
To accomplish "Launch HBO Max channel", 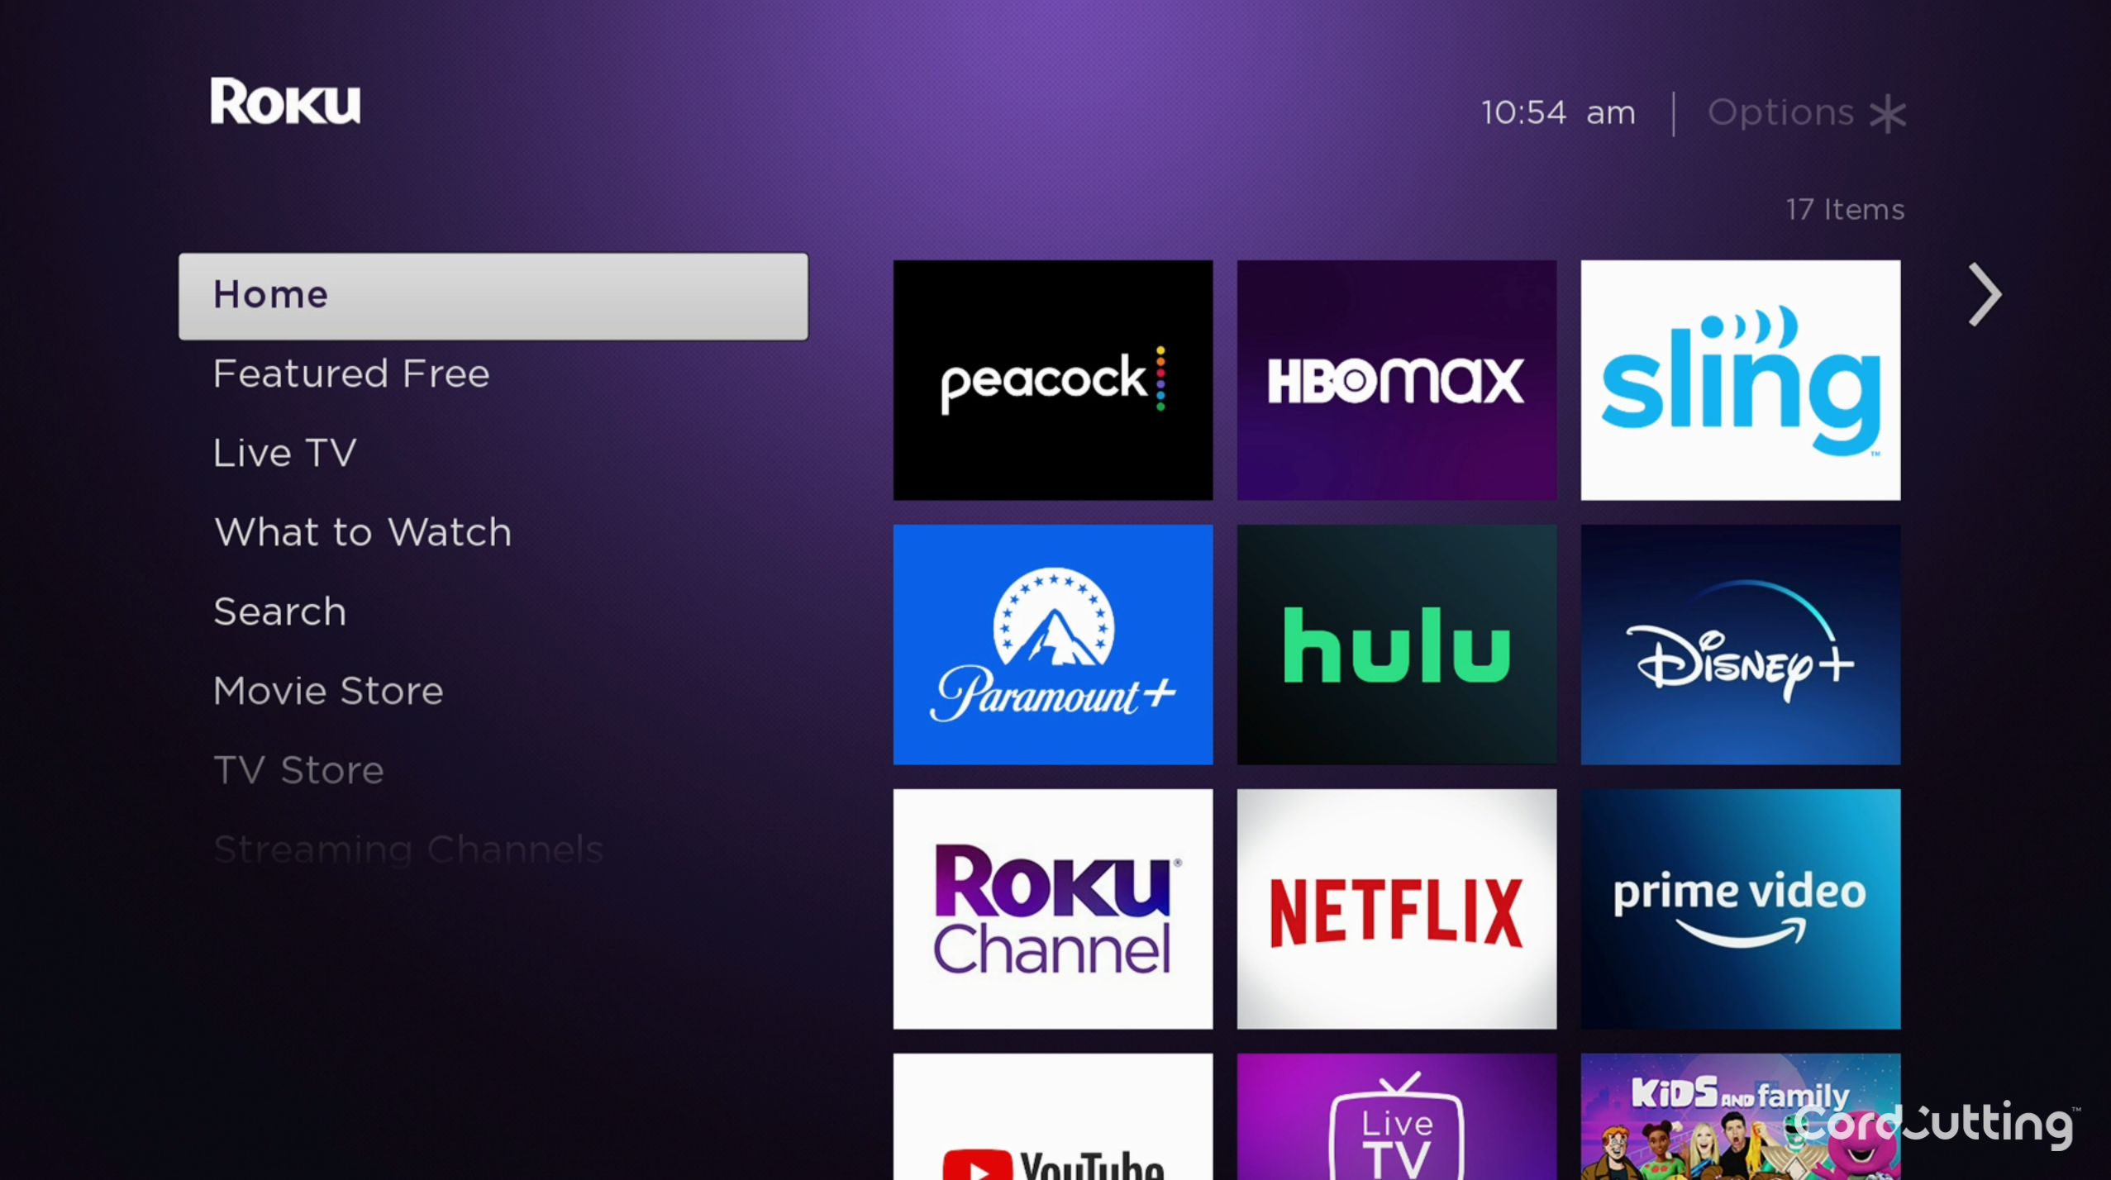I will click(x=1394, y=378).
